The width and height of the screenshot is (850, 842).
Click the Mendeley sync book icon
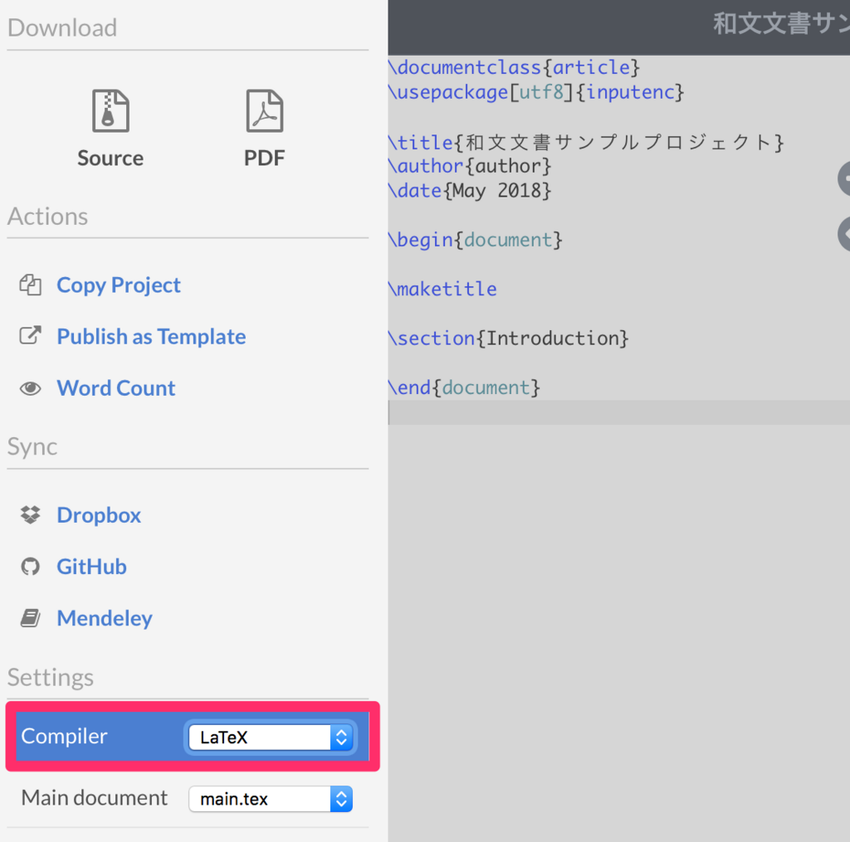pyautogui.click(x=30, y=617)
